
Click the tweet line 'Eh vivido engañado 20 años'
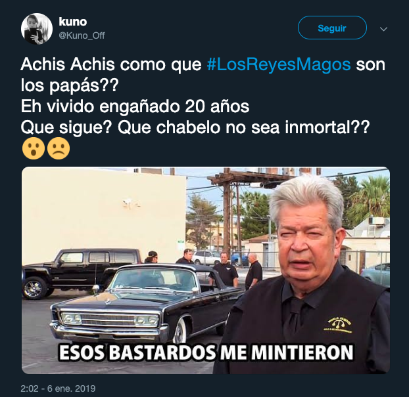pyautogui.click(x=135, y=106)
